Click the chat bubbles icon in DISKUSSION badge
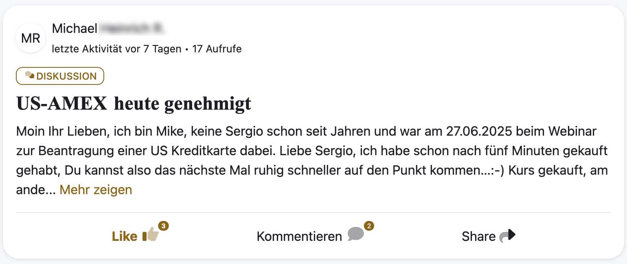This screenshot has width=627, height=264. (x=29, y=76)
